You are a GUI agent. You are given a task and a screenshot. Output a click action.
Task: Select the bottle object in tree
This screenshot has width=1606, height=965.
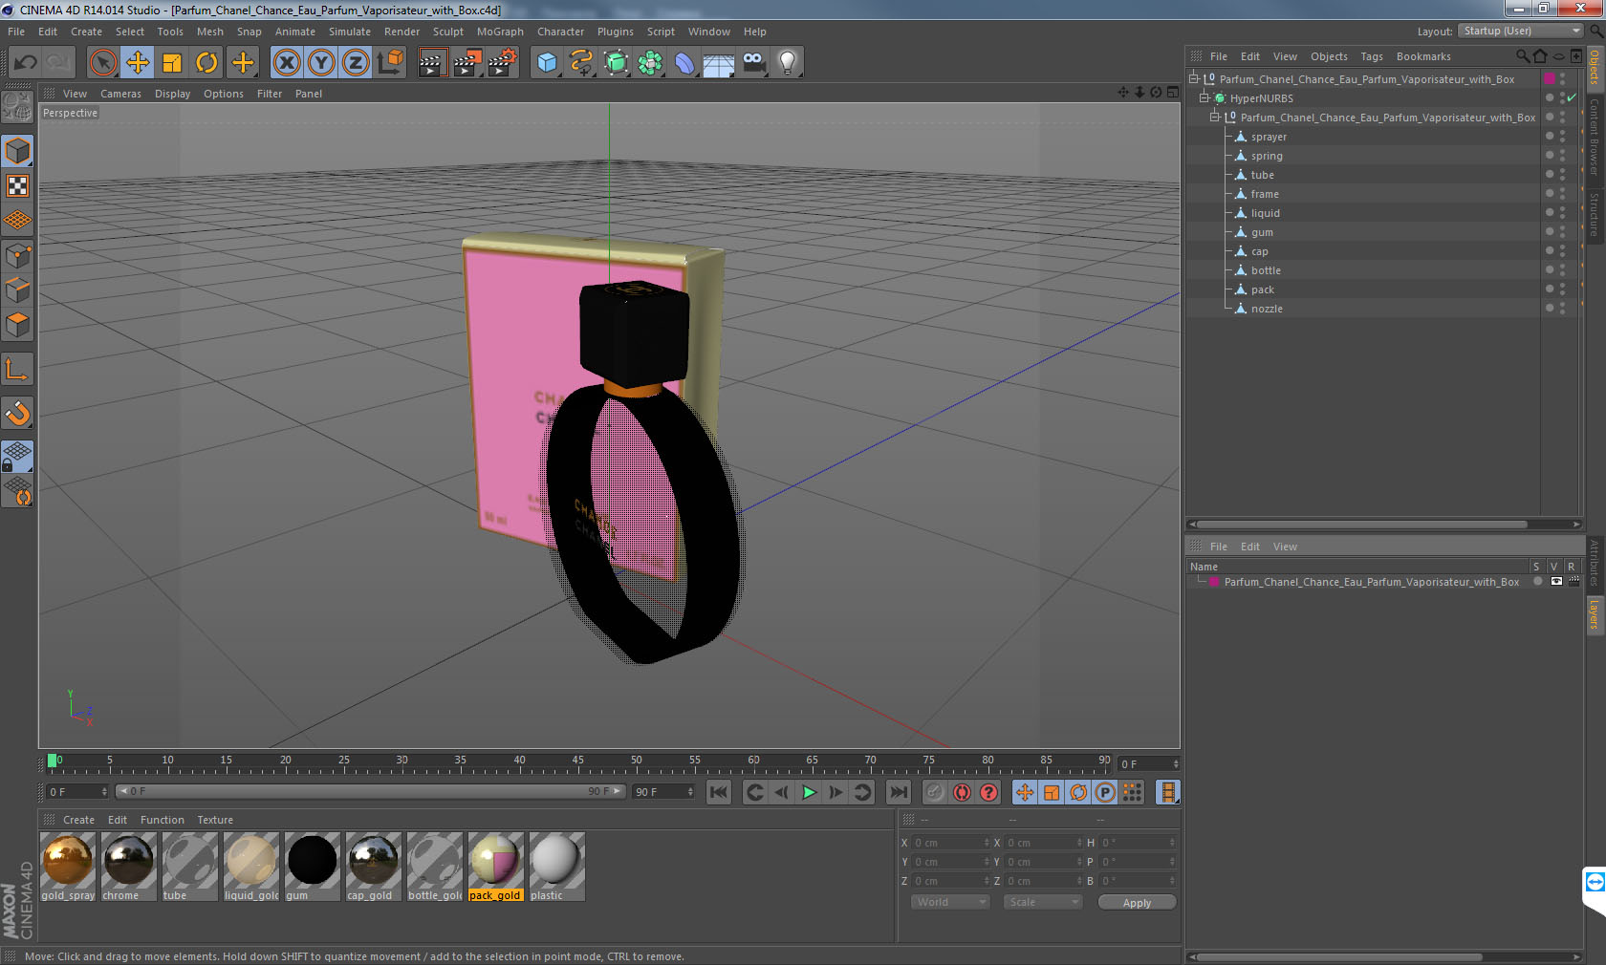pos(1266,270)
